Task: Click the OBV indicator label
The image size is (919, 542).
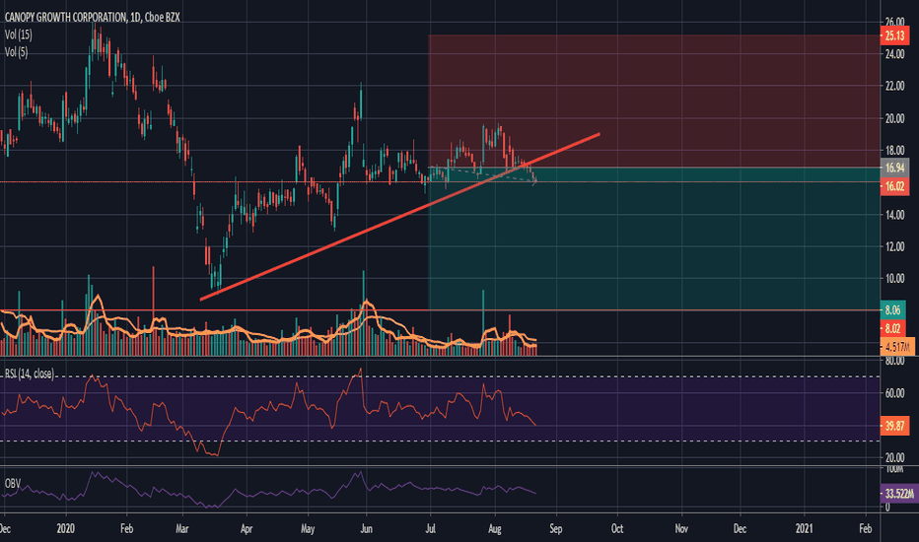Action: pyautogui.click(x=12, y=484)
